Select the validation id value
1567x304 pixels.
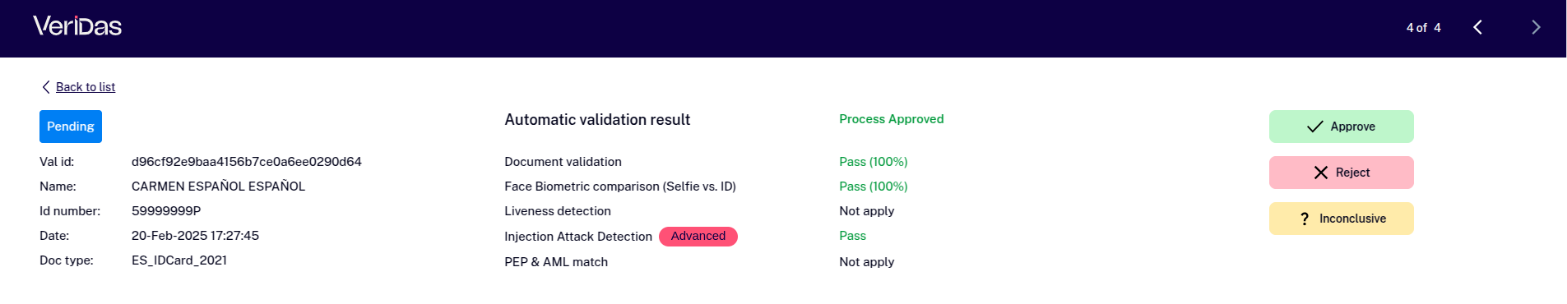(247, 162)
